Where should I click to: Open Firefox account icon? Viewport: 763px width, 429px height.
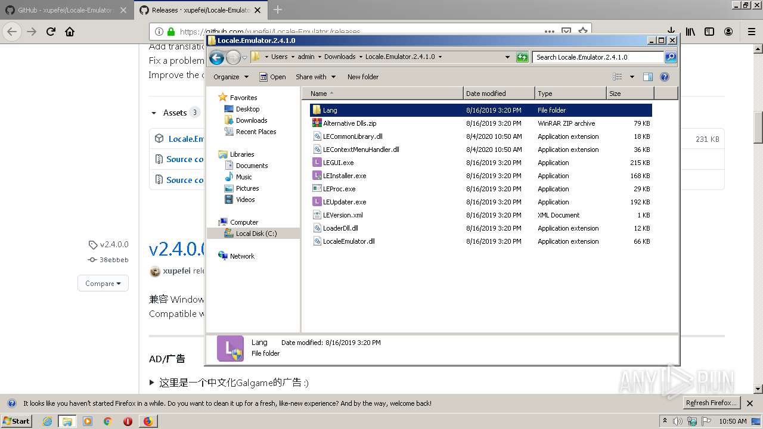pyautogui.click(x=728, y=32)
